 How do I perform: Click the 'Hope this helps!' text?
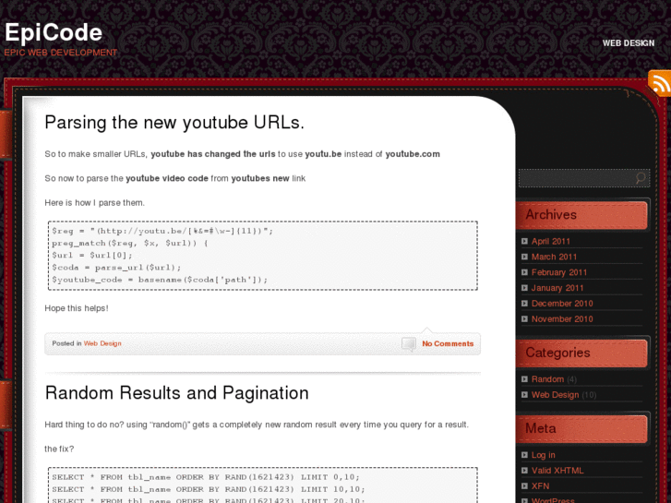(77, 308)
